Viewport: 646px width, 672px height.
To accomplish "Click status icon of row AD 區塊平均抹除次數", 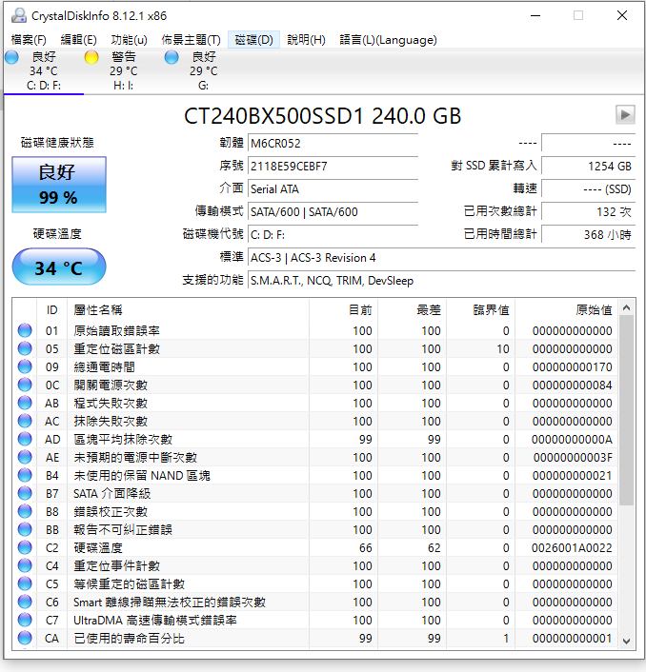I will tap(25, 439).
